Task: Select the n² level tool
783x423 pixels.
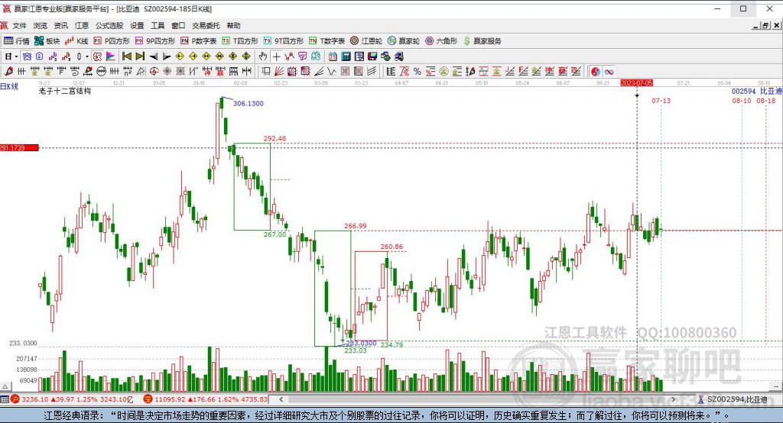Action: [x=128, y=71]
